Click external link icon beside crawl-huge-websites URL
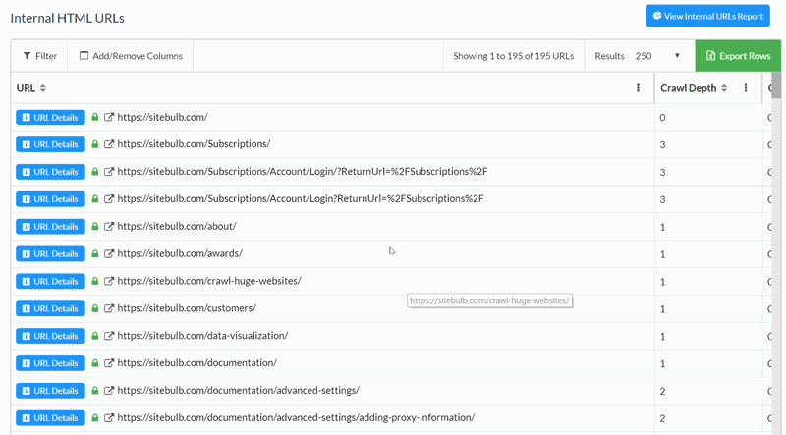Screen dimensions: 786x435 tap(109, 281)
